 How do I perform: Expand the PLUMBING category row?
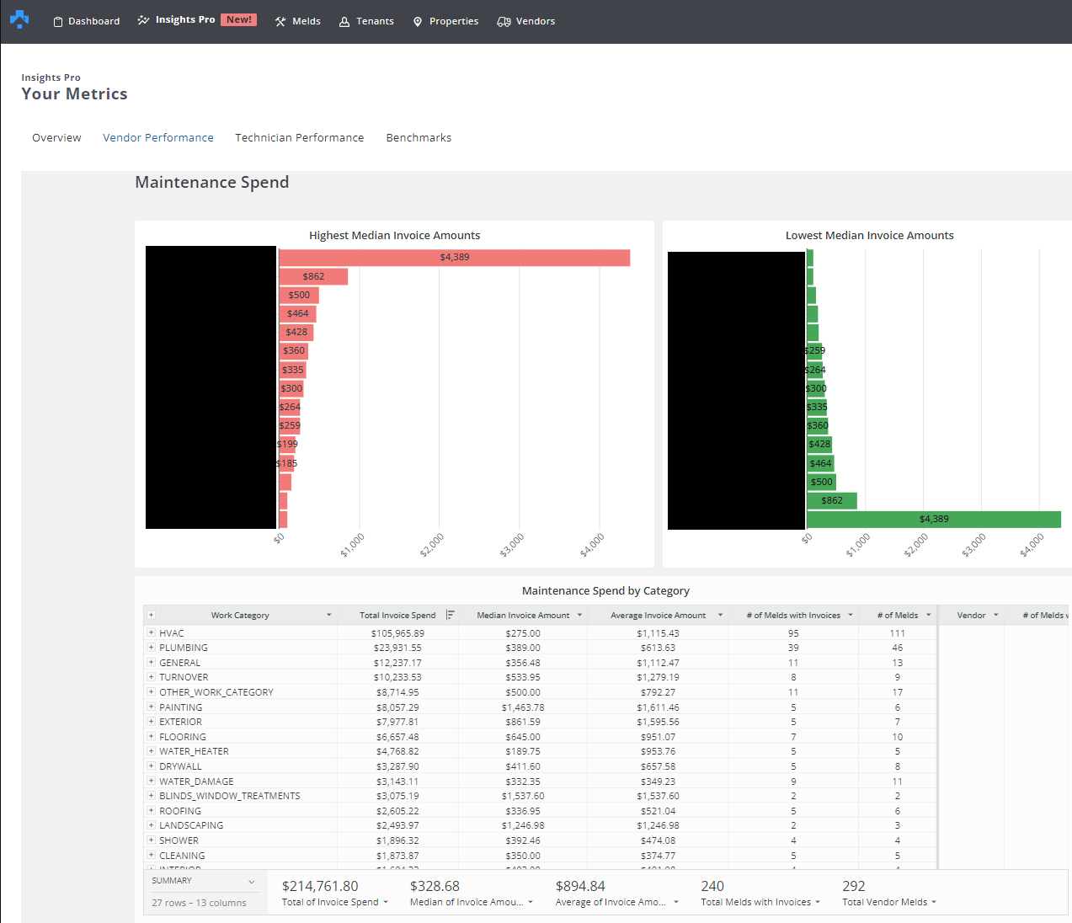tap(152, 648)
